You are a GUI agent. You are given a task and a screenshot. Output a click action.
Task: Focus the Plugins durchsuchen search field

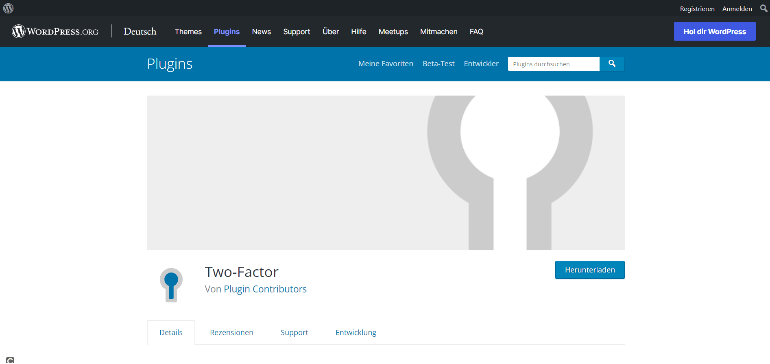(x=554, y=64)
